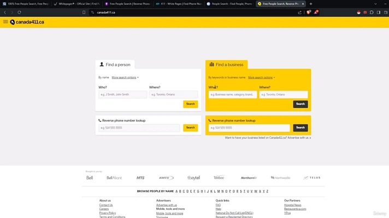Open the hamburger menu beside canada411.ca logo

[x=5, y=22]
